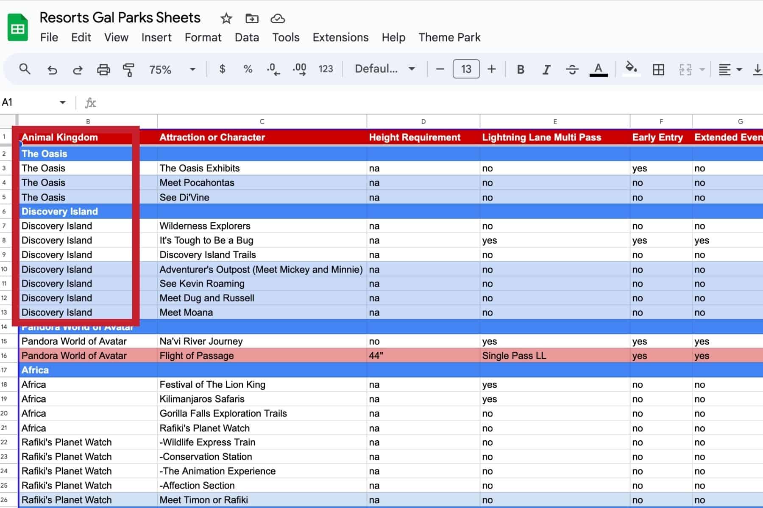Select the Meet Pocahontas cell
Screen dimensions: 763x508
tap(262, 182)
